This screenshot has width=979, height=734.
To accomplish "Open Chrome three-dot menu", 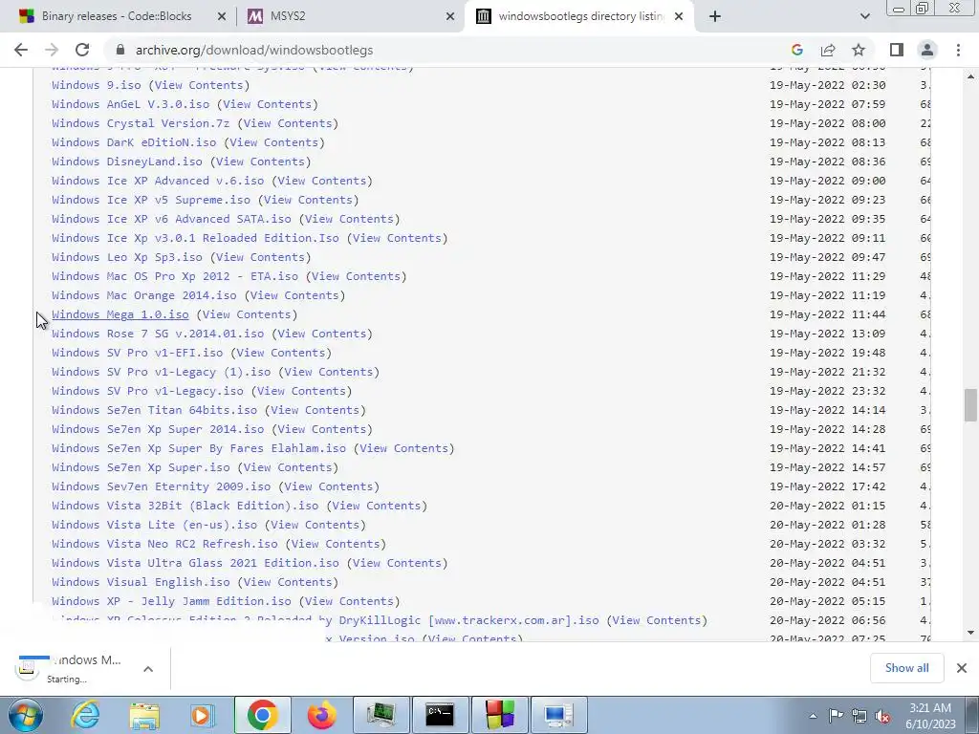I will pyautogui.click(x=958, y=50).
